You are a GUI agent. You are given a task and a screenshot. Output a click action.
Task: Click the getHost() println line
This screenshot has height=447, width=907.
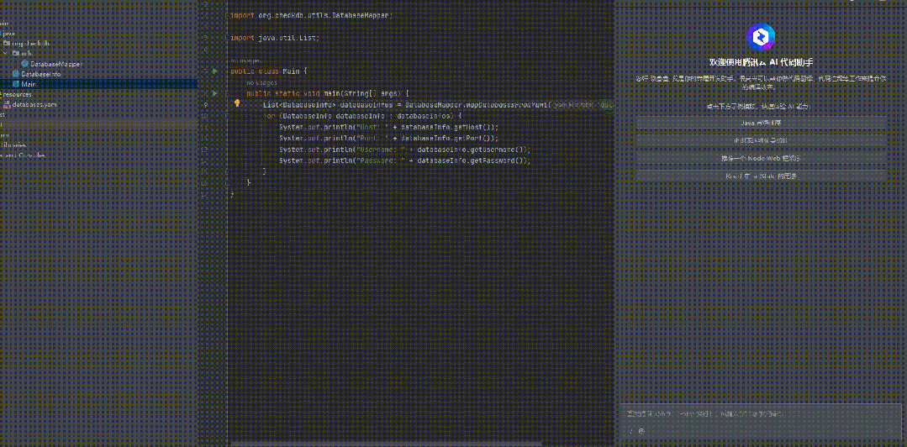point(388,127)
